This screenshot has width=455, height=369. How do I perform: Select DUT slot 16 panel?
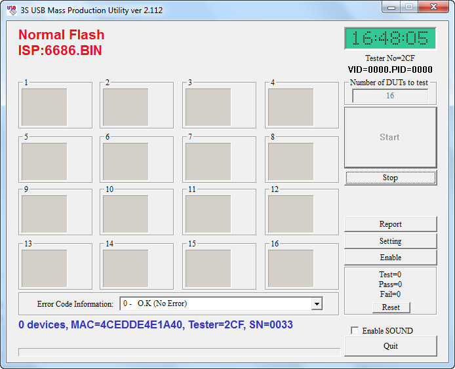[302, 266]
